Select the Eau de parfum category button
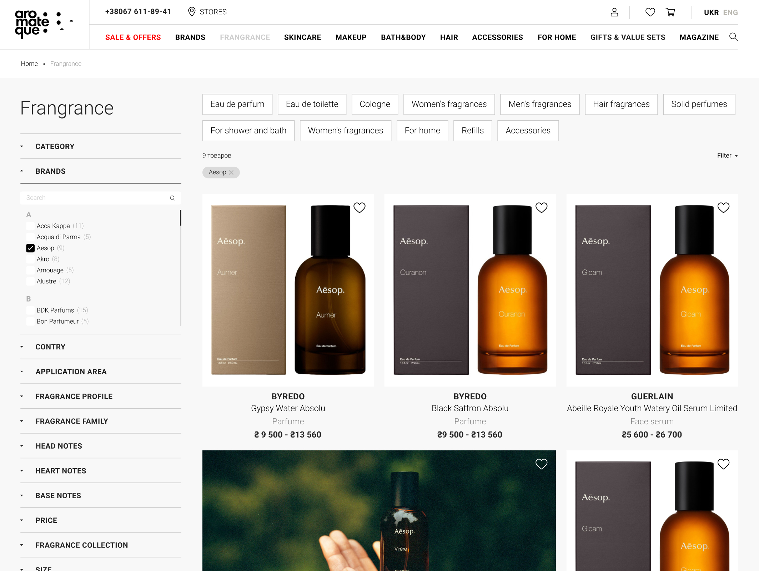 click(237, 104)
